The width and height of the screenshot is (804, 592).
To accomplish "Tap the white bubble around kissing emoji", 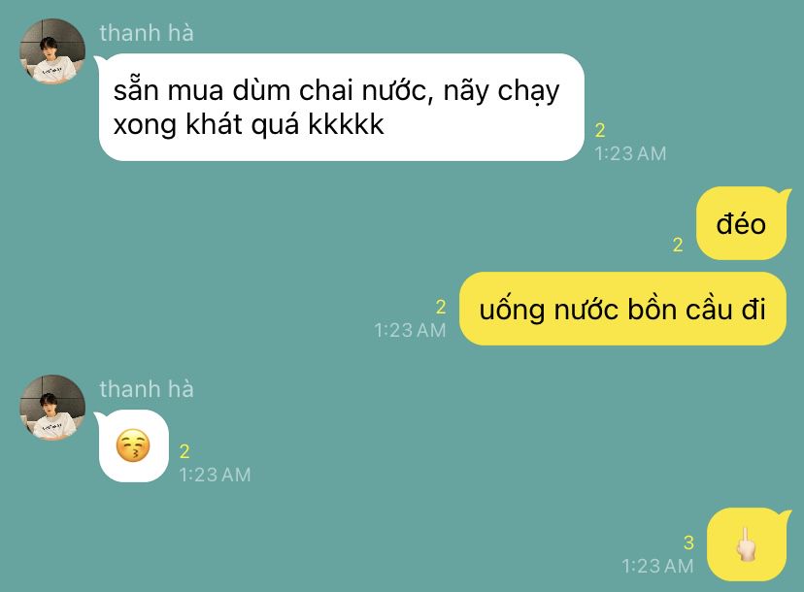I will [133, 445].
